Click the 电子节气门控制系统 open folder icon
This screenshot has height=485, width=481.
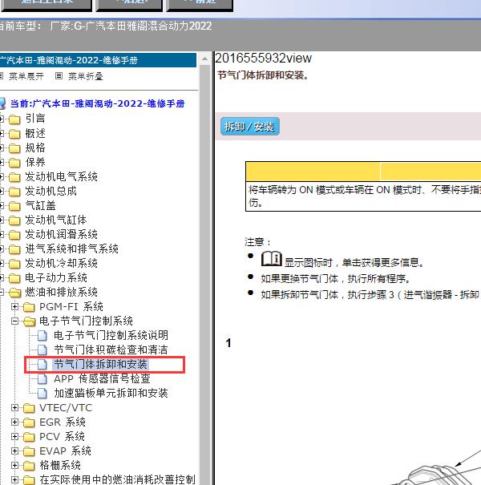(30, 321)
